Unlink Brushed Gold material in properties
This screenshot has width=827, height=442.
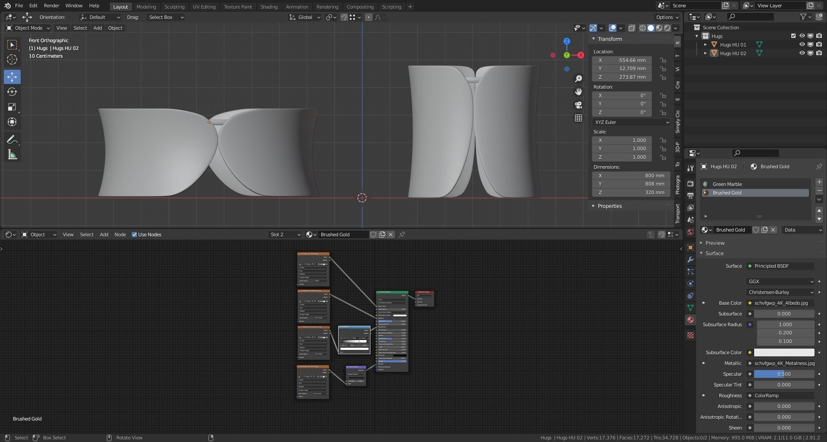773,230
